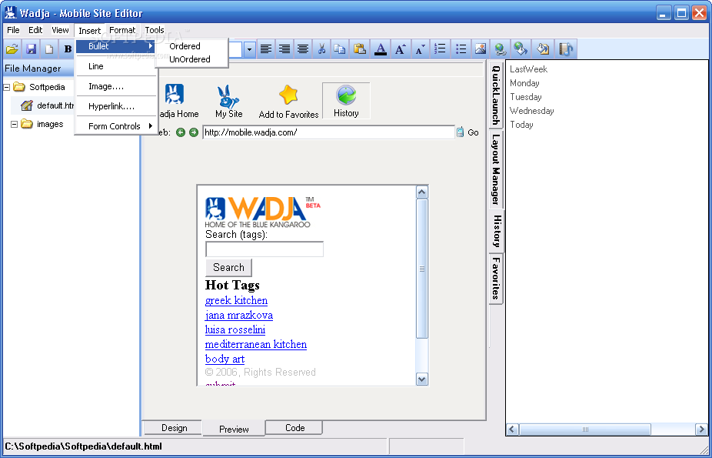Choose UnOrdered bullet option
The image size is (712, 458).
tap(190, 59)
